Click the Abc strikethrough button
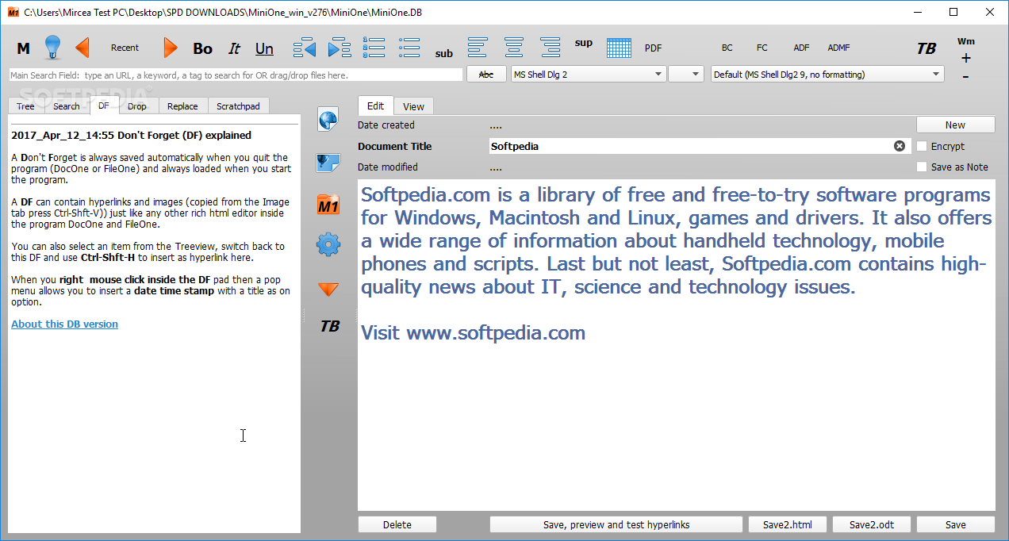1009x541 pixels. [x=486, y=75]
